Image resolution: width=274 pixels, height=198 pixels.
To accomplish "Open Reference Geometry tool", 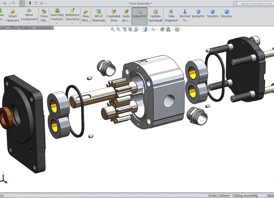I will 72,15.
